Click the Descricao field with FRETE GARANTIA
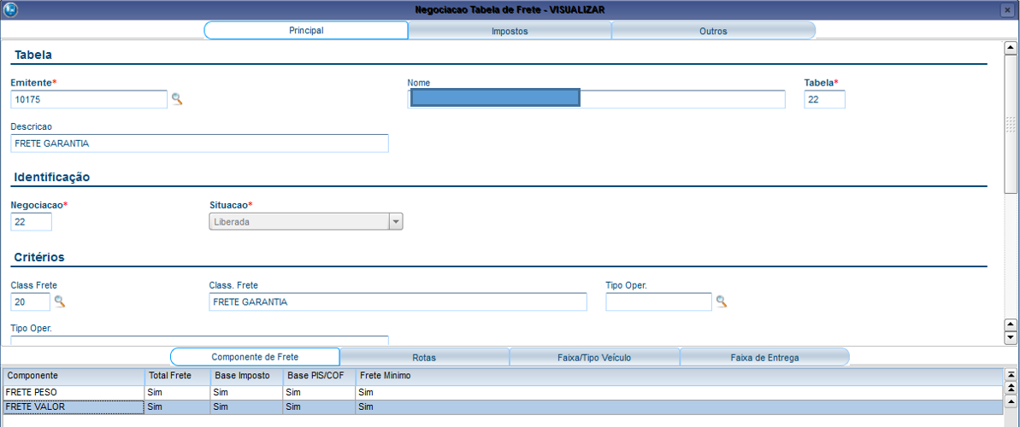 point(200,143)
